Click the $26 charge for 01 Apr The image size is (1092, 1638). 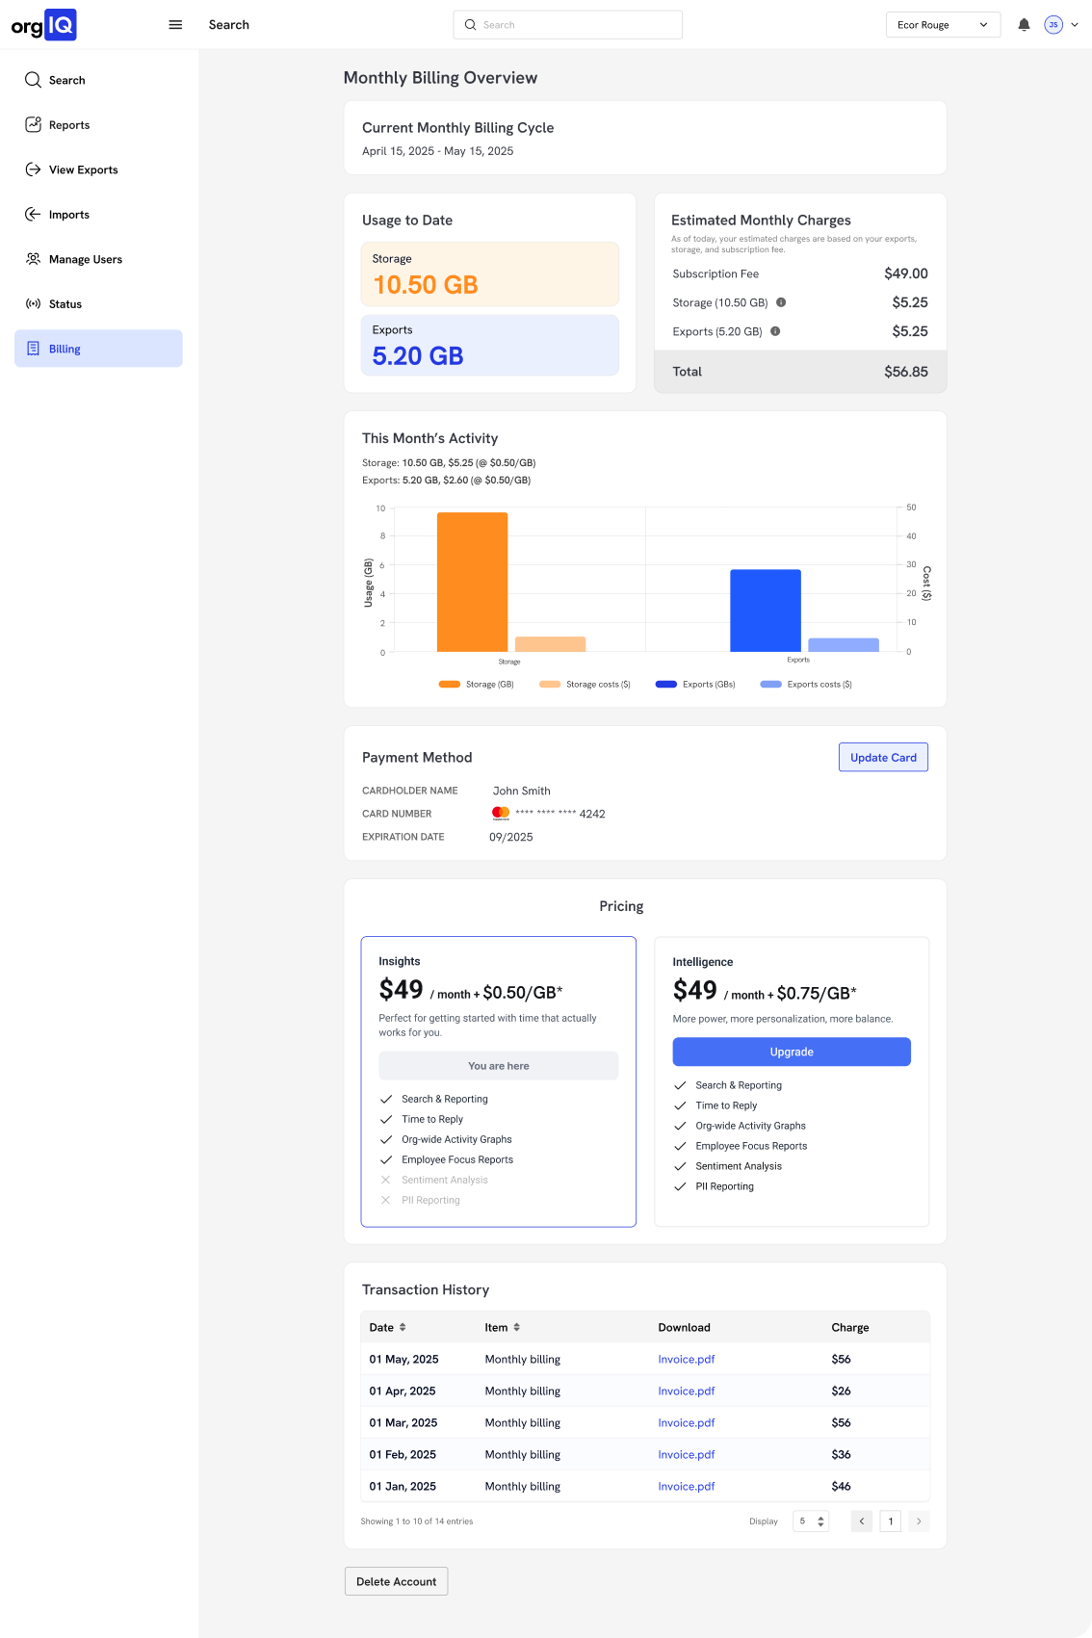pos(842,1391)
